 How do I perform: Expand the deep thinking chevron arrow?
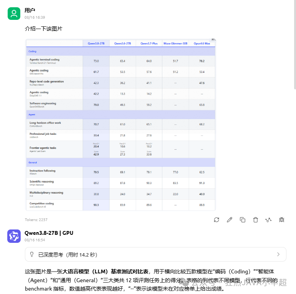coord(278,254)
